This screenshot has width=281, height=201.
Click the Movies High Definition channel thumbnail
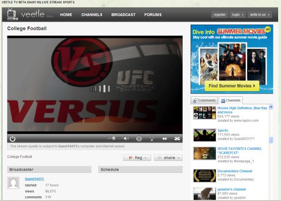click(205, 113)
